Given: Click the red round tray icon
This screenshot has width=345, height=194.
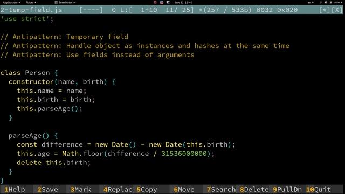Looking at the screenshot, I should pos(155,2).
